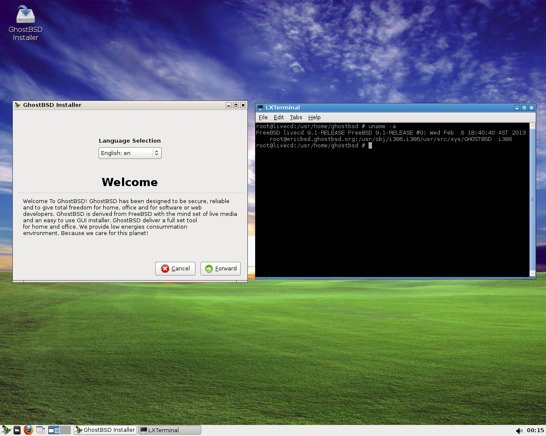Open the start menu frog icon
Image resolution: width=546 pixels, height=436 pixels.
(6, 430)
